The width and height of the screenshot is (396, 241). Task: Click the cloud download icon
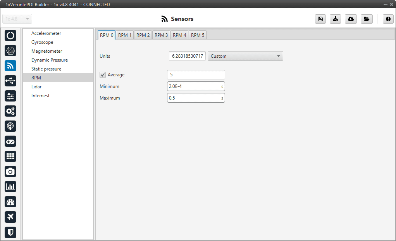[x=351, y=19]
